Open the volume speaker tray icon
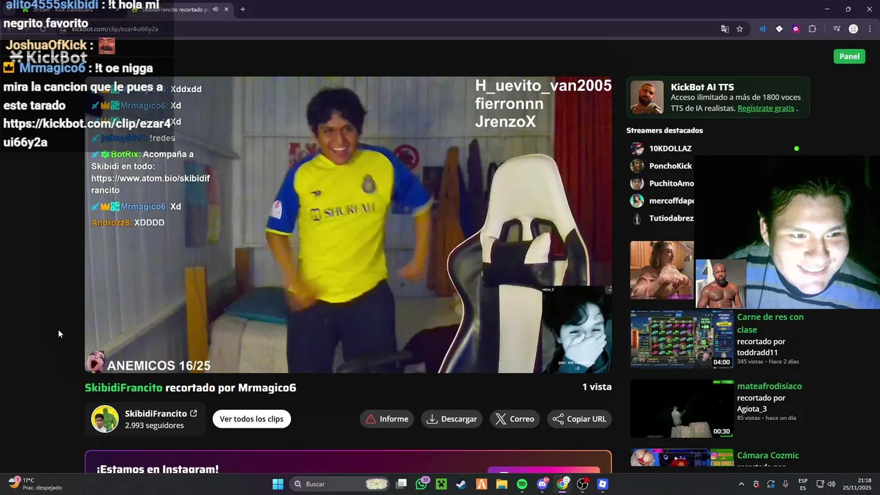 pos(831,484)
